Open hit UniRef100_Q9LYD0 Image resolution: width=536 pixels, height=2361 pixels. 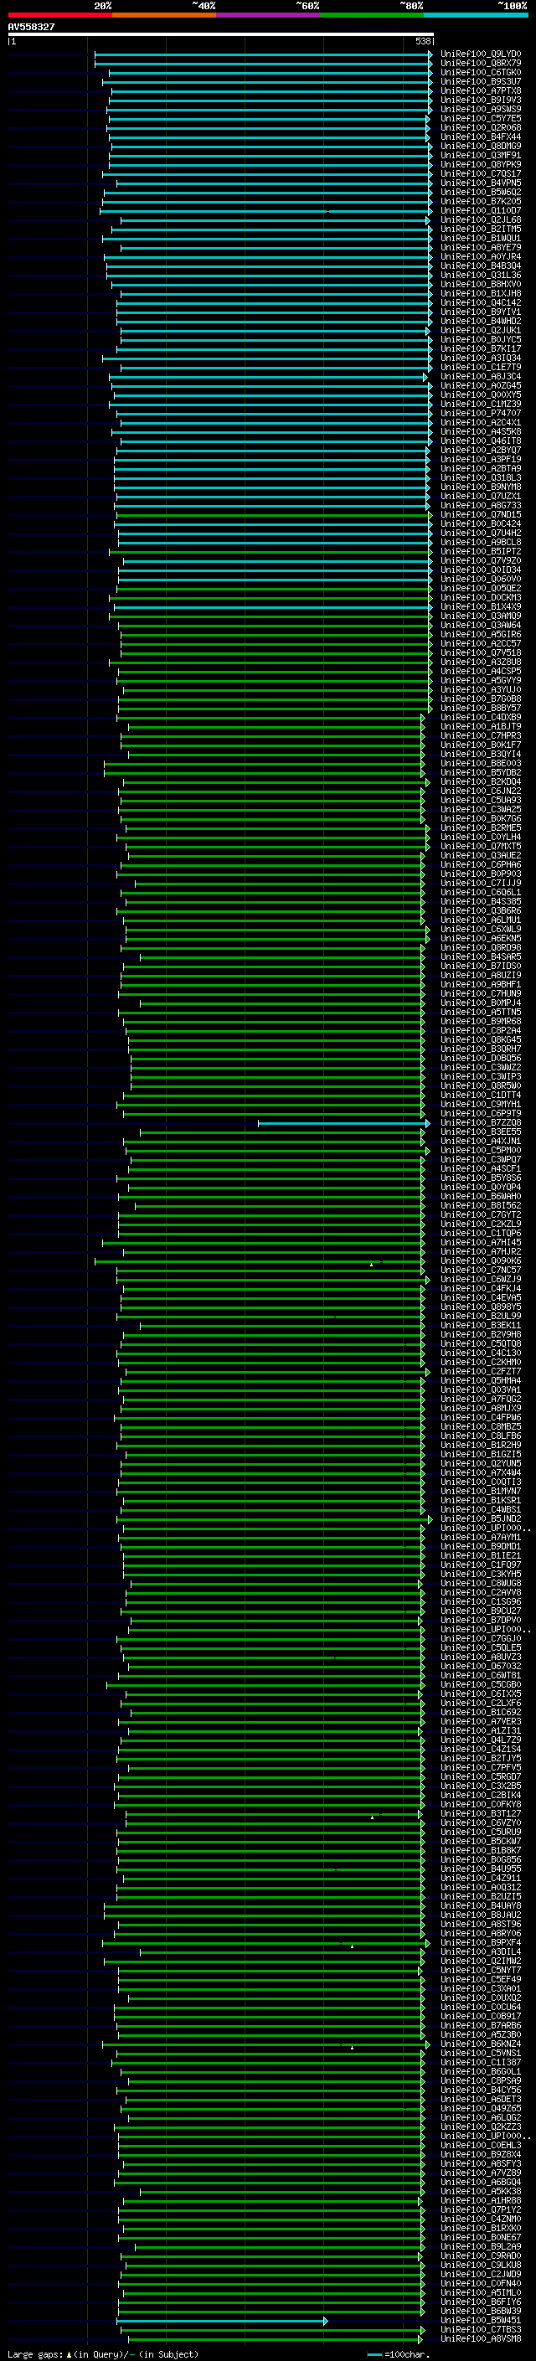pyautogui.click(x=481, y=54)
